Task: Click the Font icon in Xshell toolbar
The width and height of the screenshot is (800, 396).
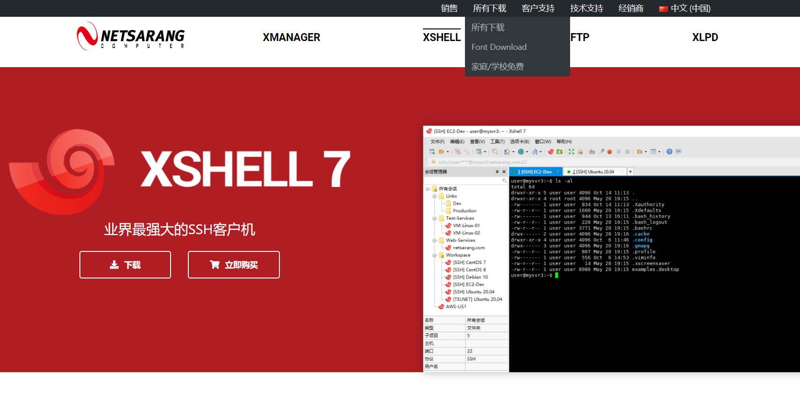Action: point(535,152)
